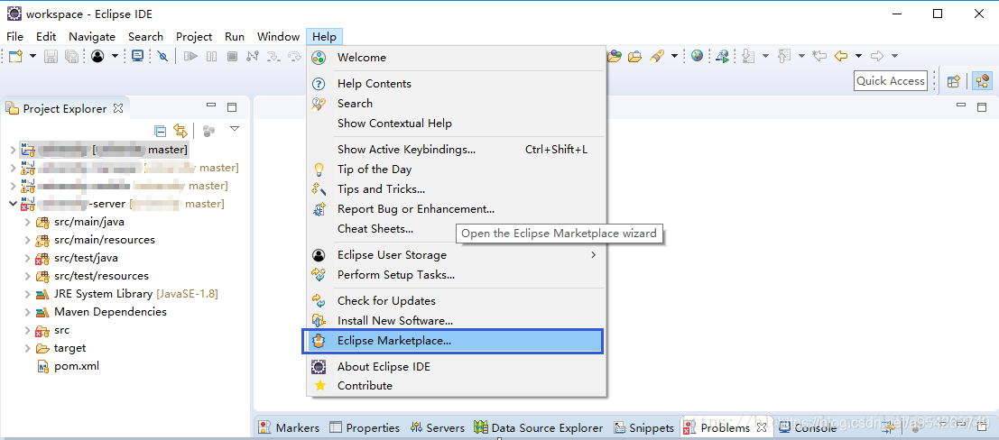Open the Project Explorer View Menu triangle

tap(235, 129)
